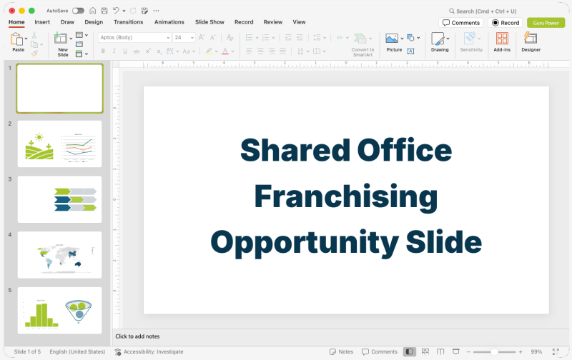Save the presentation with the disk icon
The width and height of the screenshot is (572, 360).
click(x=104, y=11)
